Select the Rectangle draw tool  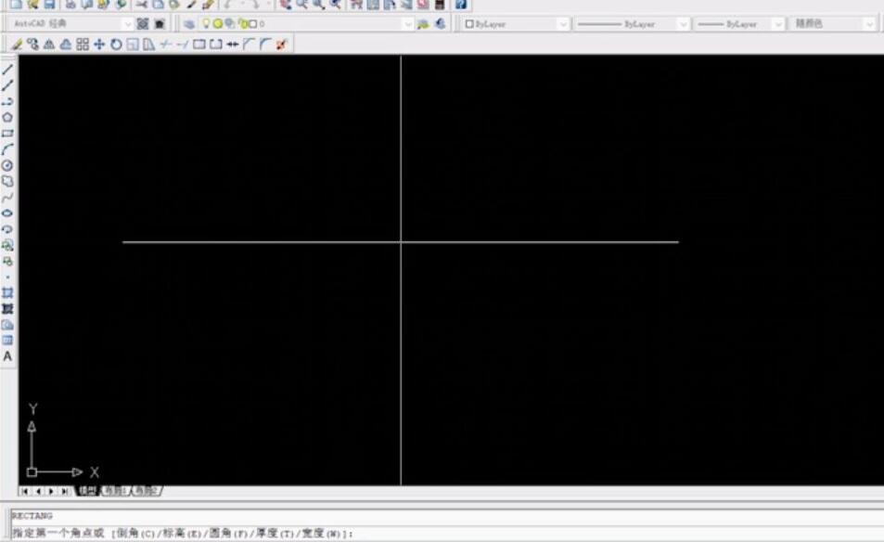[7, 134]
